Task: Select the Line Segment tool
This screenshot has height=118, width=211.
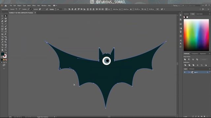Action: coord(6,24)
